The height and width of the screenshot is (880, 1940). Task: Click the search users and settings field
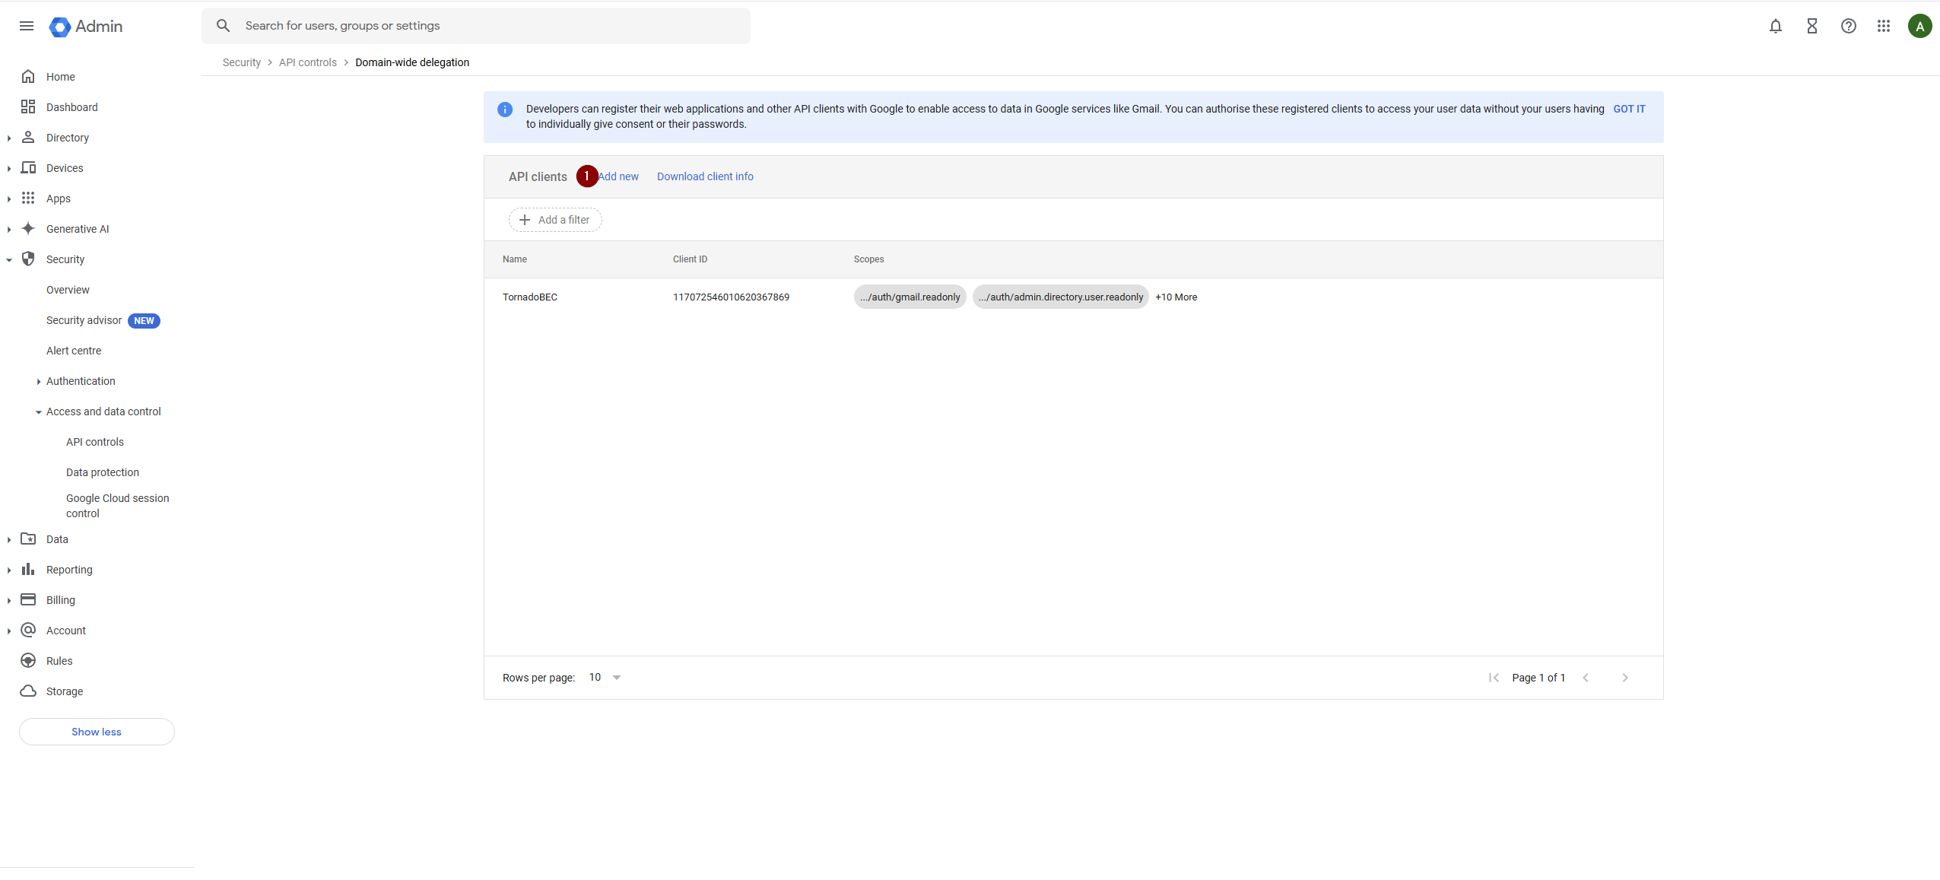click(487, 26)
